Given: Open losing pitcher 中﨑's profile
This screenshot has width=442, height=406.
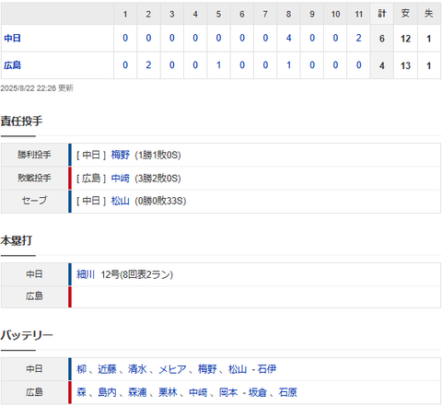Looking at the screenshot, I should point(121,179).
